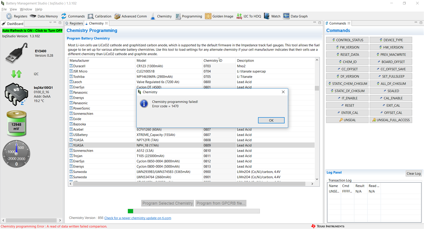Send the CHEM_ID command

pos(347,62)
